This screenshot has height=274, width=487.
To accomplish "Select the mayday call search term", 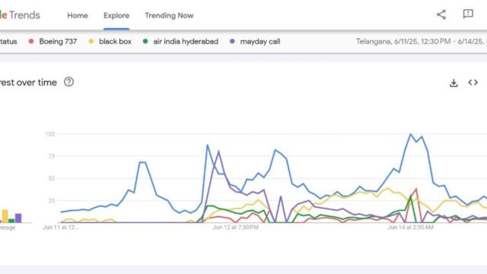I will 260,42.
